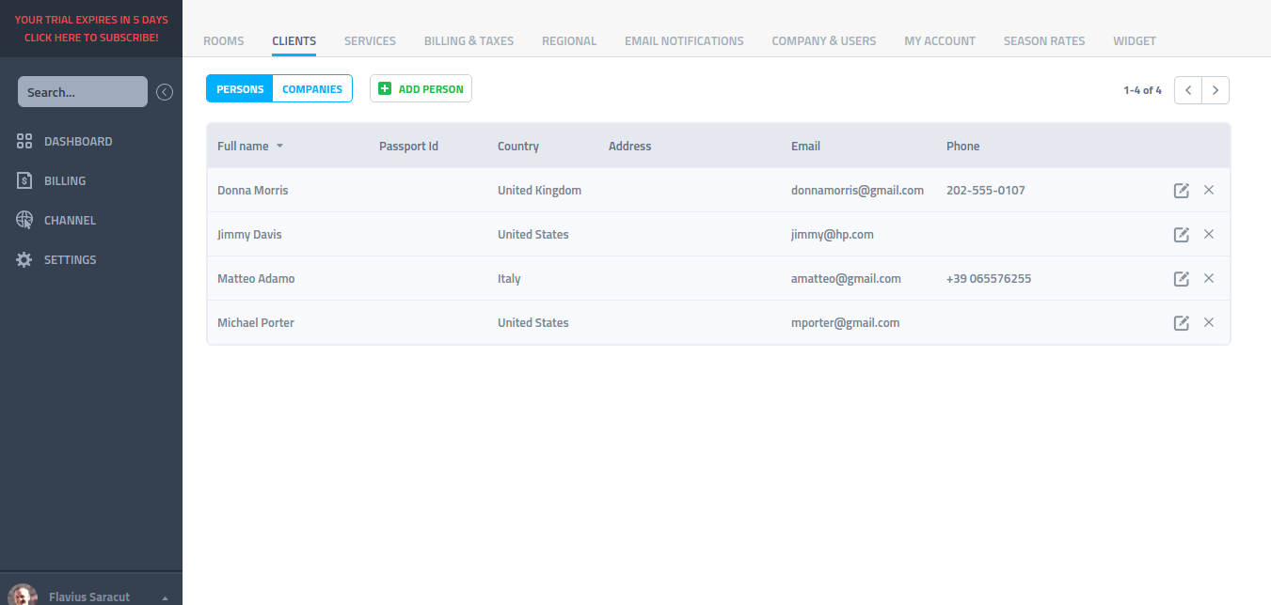Screen dimensions: 1271x605
Task: Delete Jimmy Davis client row
Action: [1209, 234]
